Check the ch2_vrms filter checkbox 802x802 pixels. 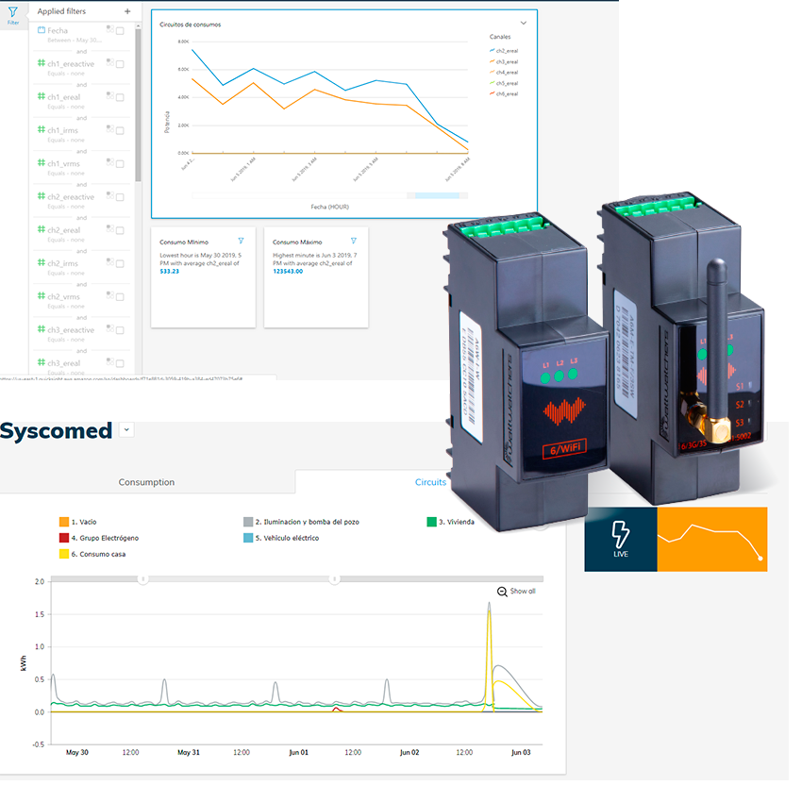[x=120, y=297]
